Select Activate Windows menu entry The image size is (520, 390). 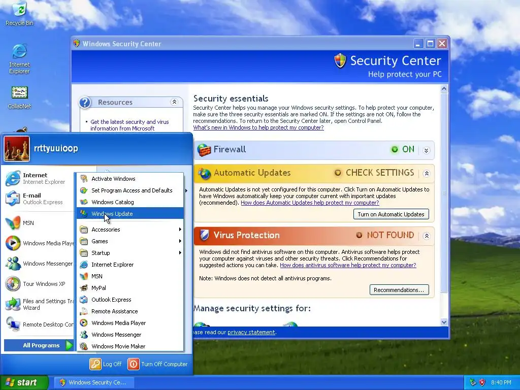tap(130, 179)
